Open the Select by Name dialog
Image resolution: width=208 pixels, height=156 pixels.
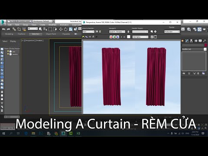point(45,29)
